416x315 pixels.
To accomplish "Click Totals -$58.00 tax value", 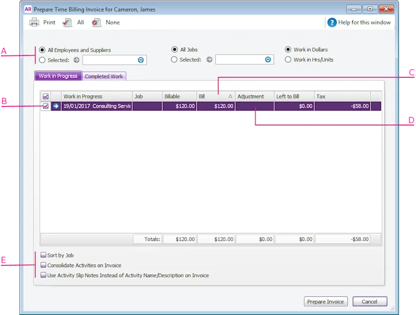I will tap(343, 239).
